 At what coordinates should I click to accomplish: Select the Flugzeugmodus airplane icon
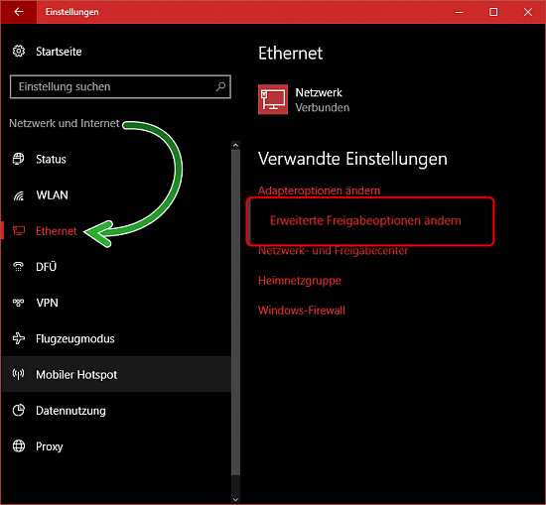[x=19, y=338]
